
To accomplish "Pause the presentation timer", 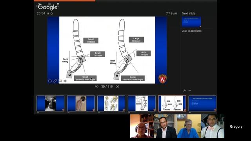I will (x=48, y=13).
